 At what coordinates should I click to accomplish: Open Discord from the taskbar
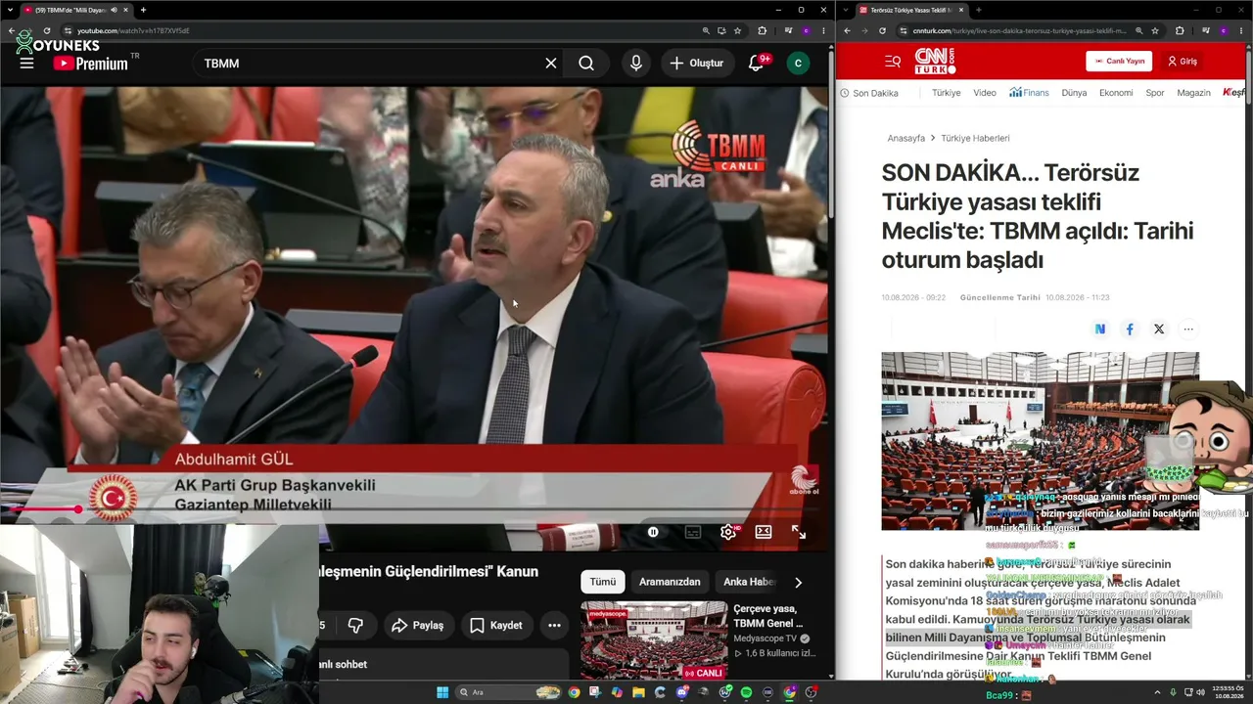click(681, 692)
